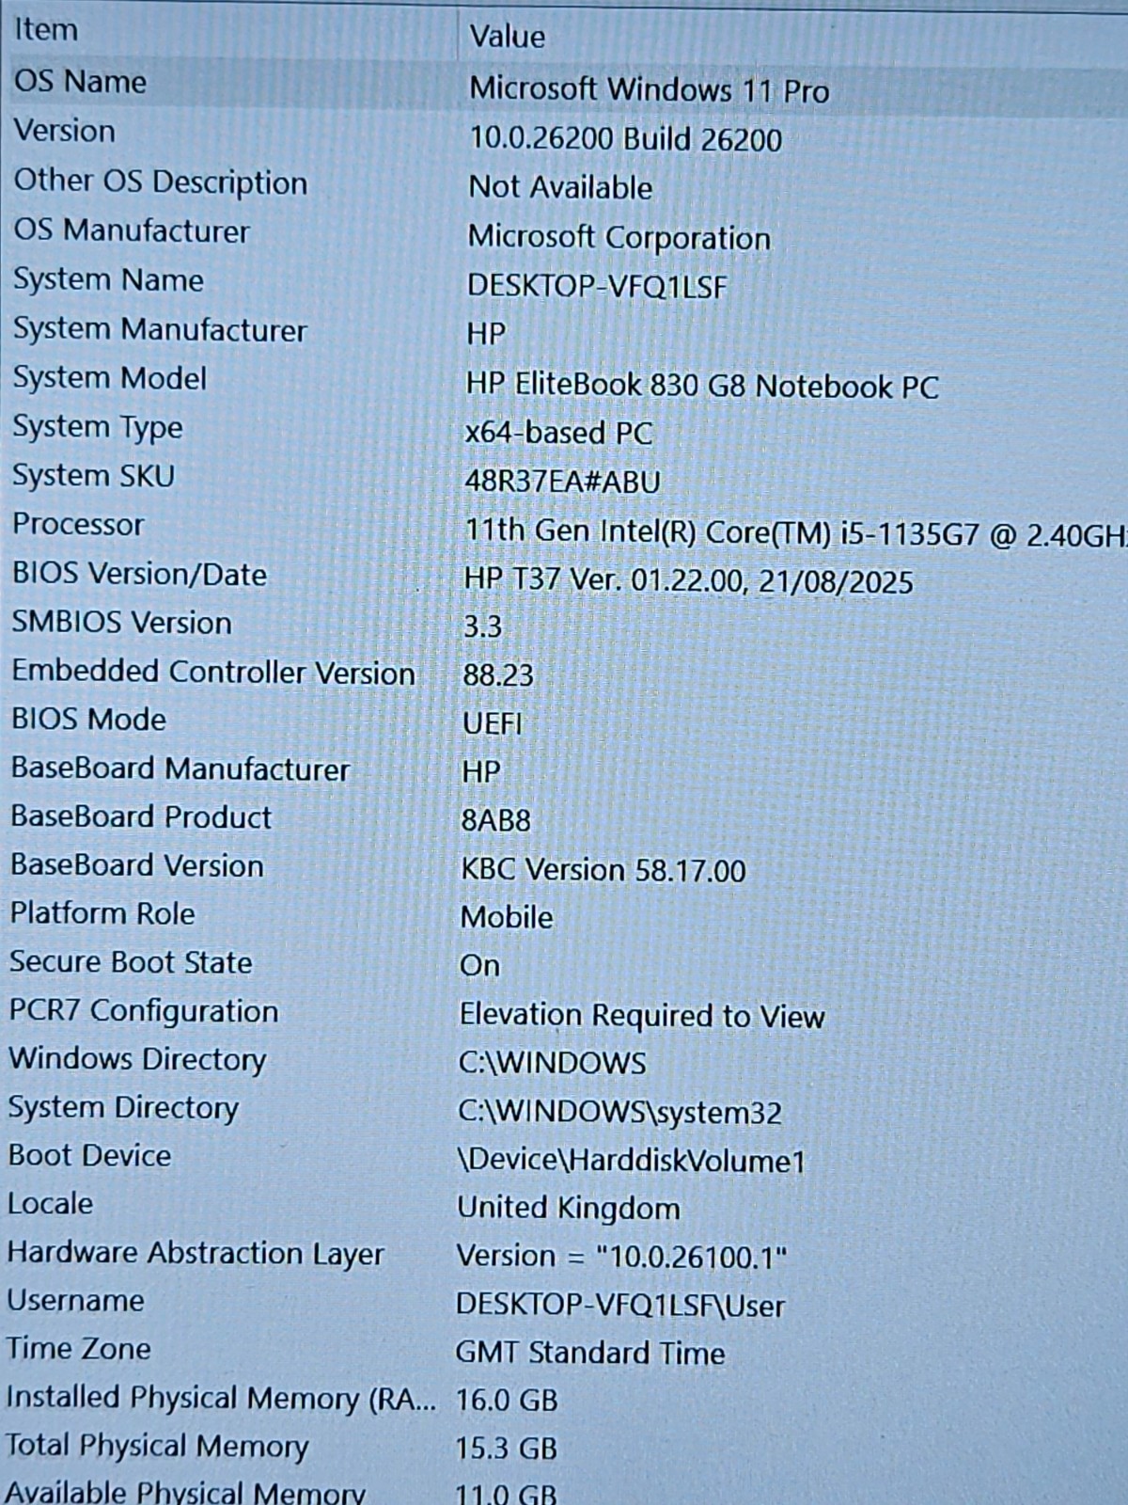The width and height of the screenshot is (1128, 1505).
Task: Select the Locale row label
Action: coord(51,1204)
